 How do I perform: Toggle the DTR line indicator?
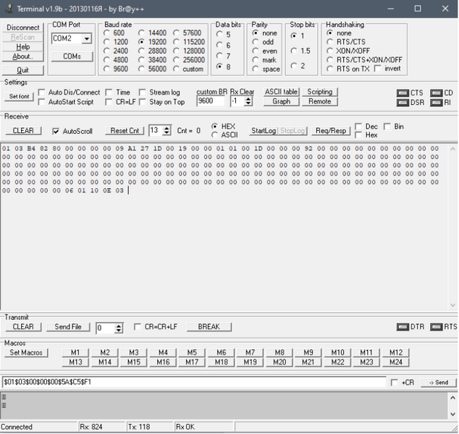coord(403,327)
